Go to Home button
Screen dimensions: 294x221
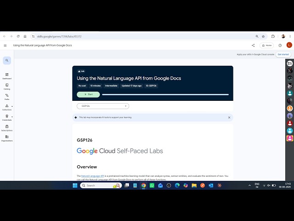[266, 45]
